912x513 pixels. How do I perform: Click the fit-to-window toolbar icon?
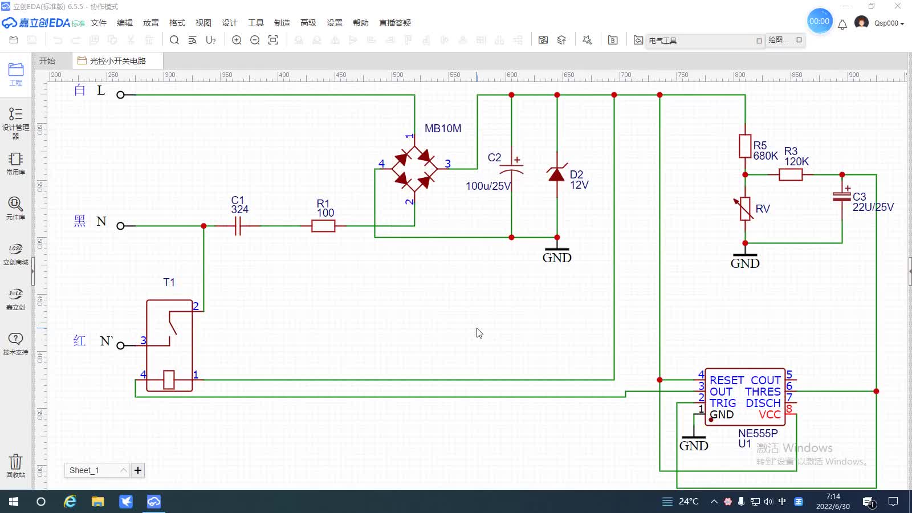[x=273, y=40]
